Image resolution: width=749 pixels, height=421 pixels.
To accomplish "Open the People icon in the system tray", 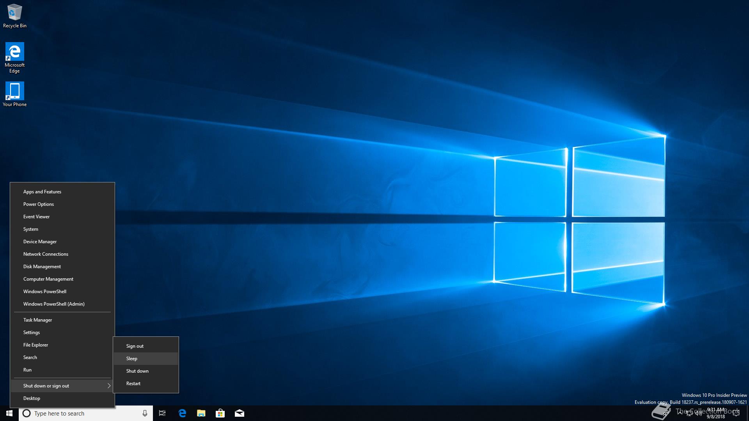I will pyautogui.click(x=666, y=413).
